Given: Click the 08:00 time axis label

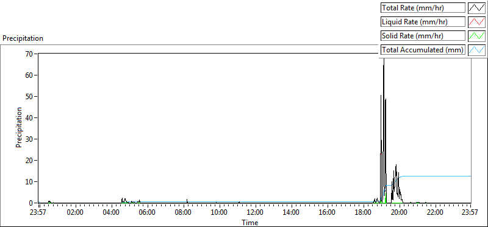Looking at the screenshot, I should [184, 213].
